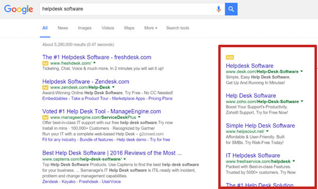Click the blue magnifier search button
This screenshot has width=318, height=189.
(x=231, y=9)
